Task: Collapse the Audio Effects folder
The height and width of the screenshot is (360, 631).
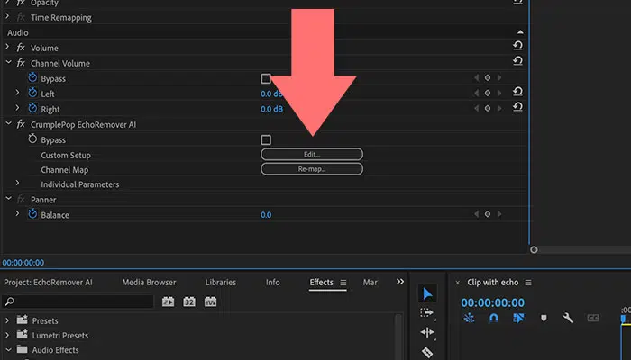Action: click(8, 349)
